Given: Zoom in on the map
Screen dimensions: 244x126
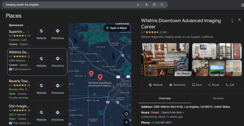Looking at the screenshot, I should coord(126,122).
